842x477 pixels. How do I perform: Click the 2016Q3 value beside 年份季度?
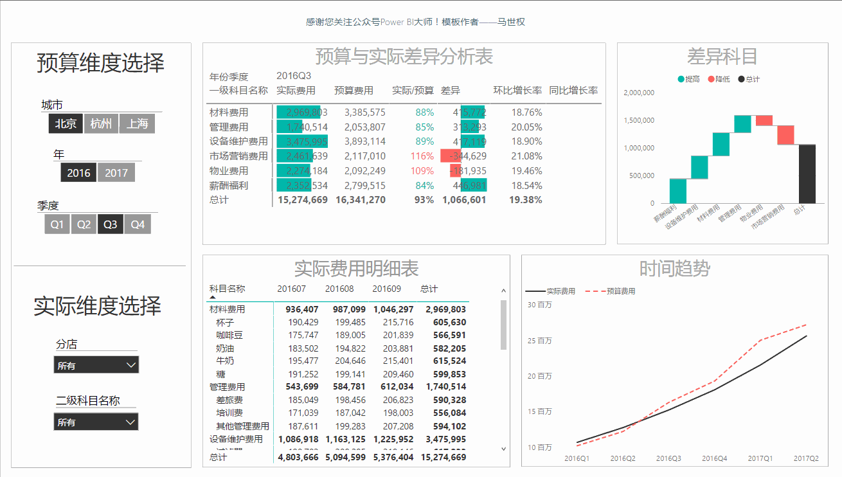[x=294, y=76]
